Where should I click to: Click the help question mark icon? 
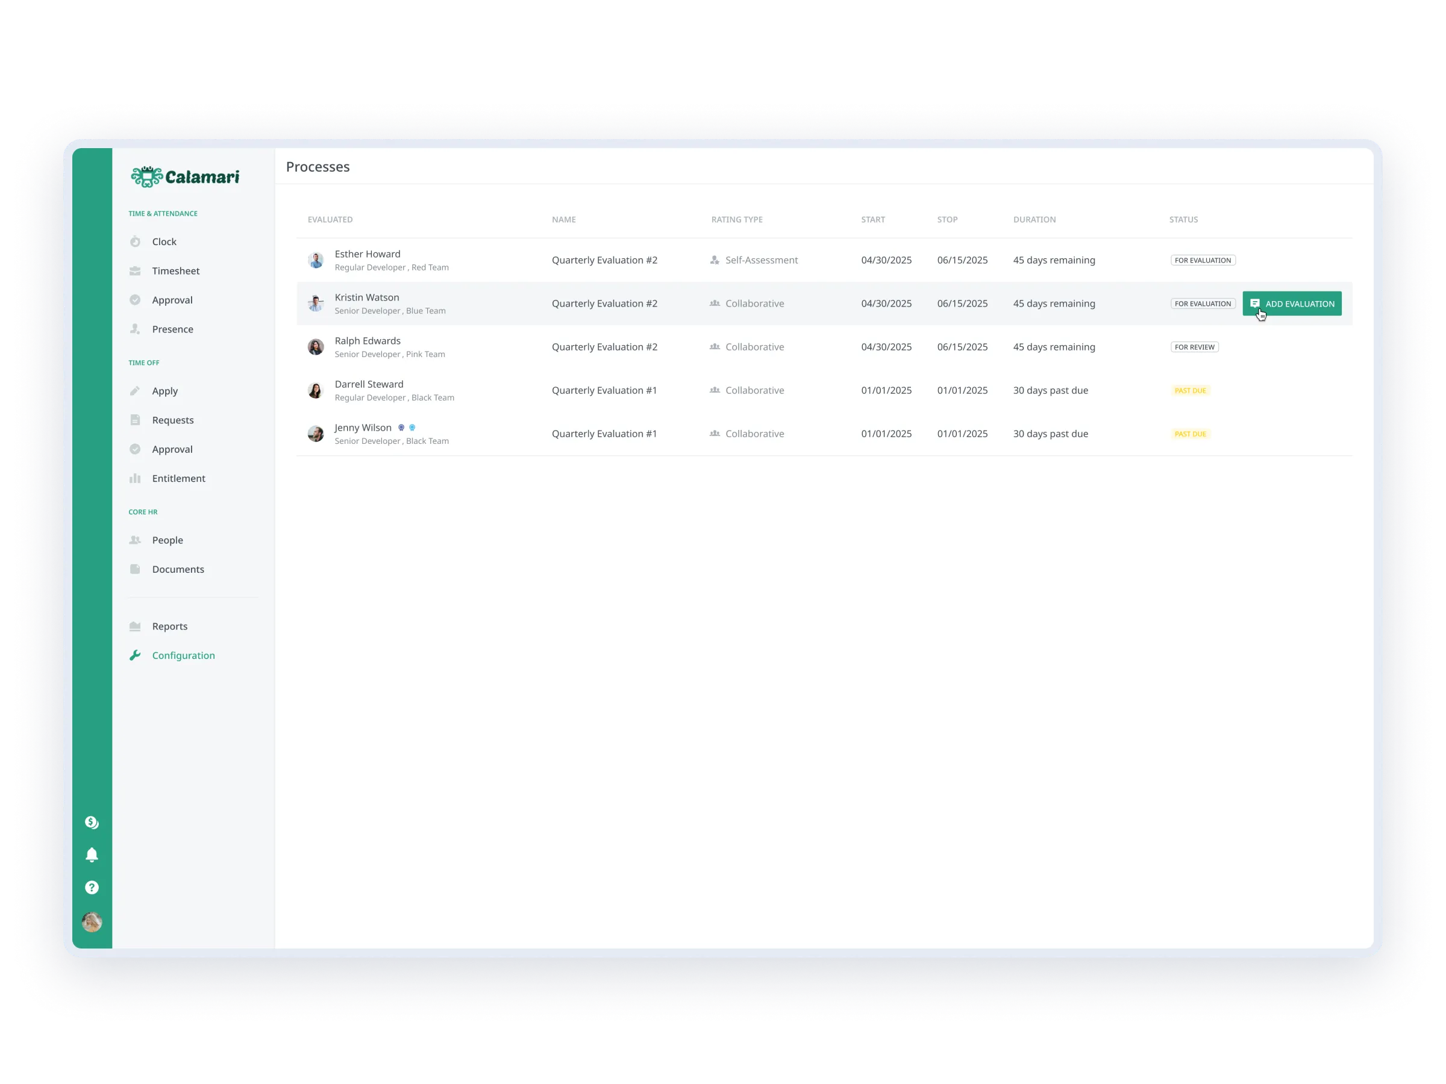92,887
